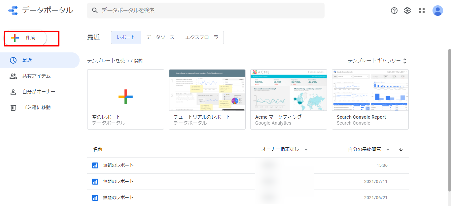This screenshot has width=451, height=206.
Task: Open the settings gear icon
Action: coord(407,11)
